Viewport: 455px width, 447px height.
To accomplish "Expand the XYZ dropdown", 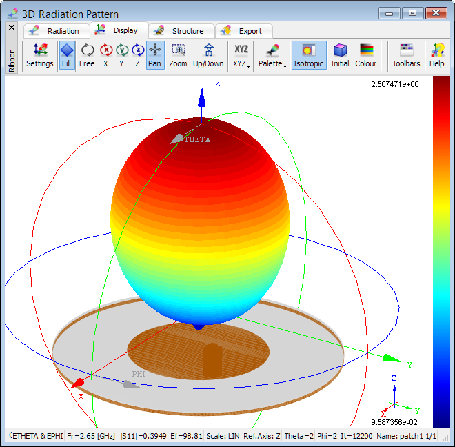I will (x=241, y=55).
